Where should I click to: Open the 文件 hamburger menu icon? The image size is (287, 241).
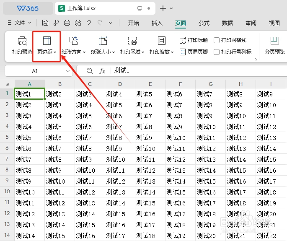10,23
